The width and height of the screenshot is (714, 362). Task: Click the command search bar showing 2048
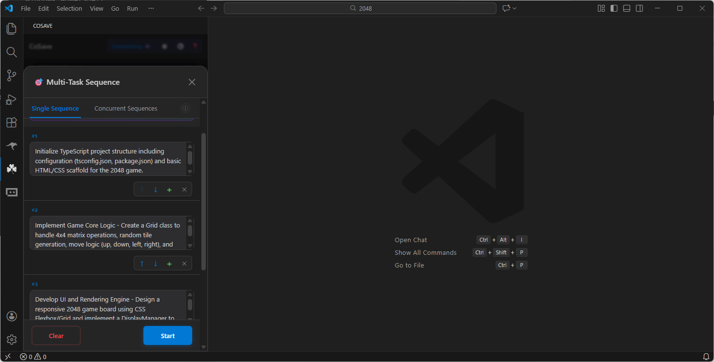(360, 8)
